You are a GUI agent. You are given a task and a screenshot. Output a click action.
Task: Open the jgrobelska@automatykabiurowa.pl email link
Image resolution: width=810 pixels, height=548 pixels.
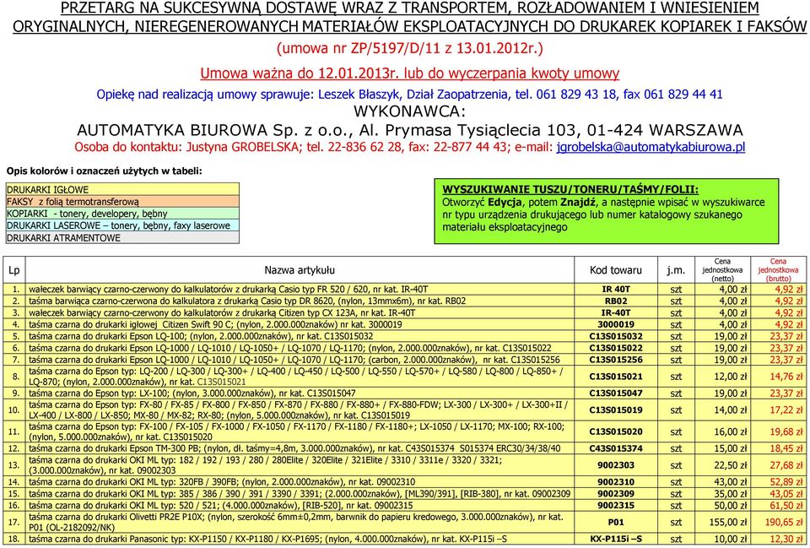coord(651,147)
